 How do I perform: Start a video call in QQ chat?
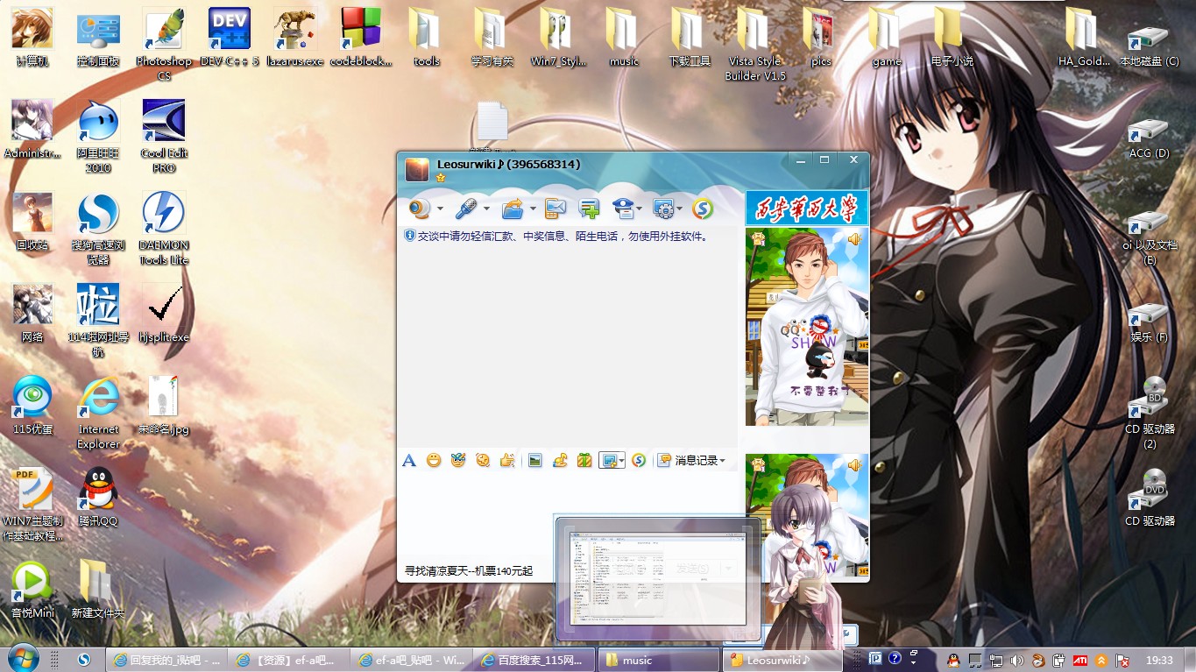point(420,209)
